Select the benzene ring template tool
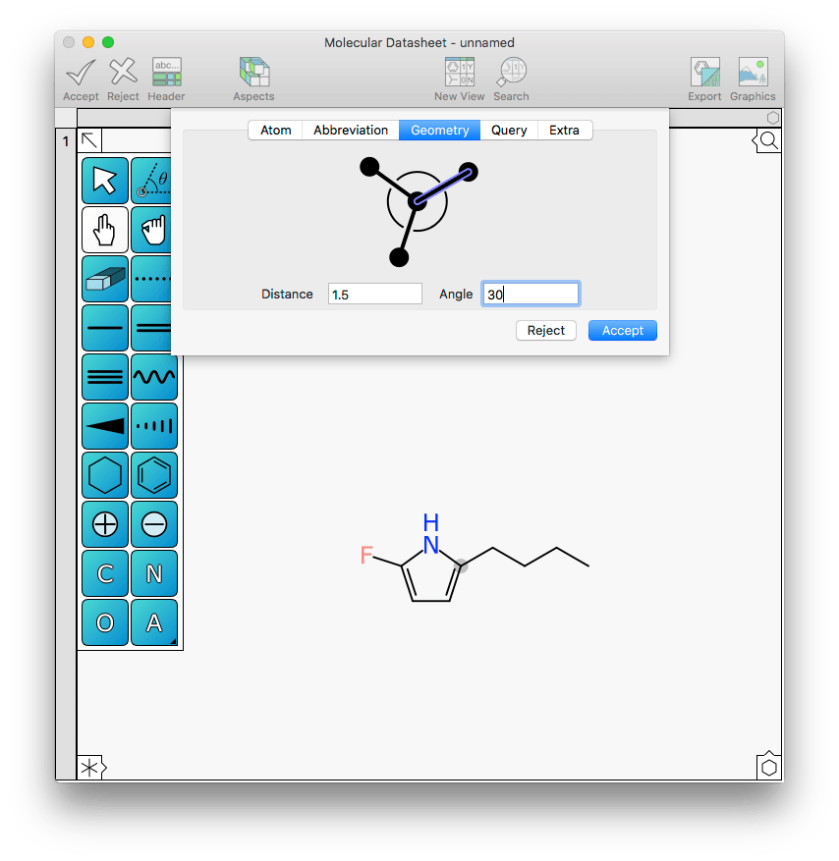 pos(154,475)
